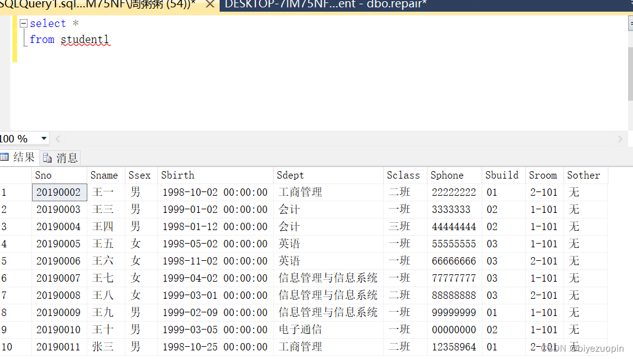Viewport: 633px width, 359px height.
Task: Select cell 20190005
Action: [59, 244]
